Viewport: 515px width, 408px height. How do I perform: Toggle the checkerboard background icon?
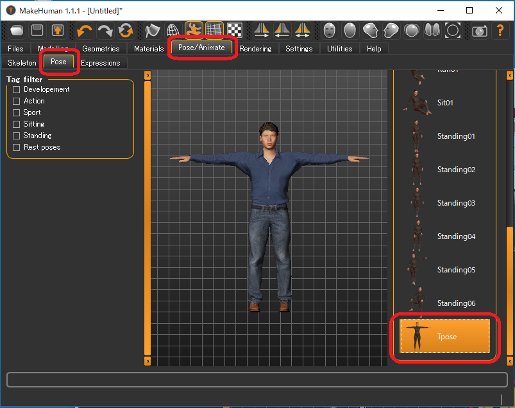coord(235,30)
